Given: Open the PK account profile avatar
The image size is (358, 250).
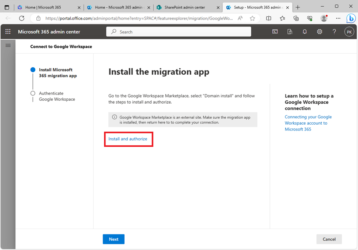Looking at the screenshot, I should tap(349, 32).
